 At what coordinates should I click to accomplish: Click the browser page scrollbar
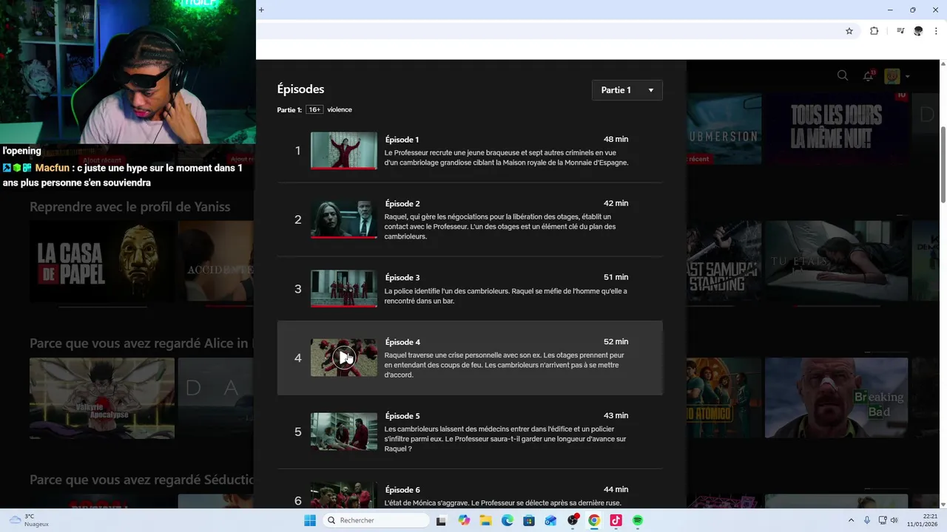pos(943,164)
